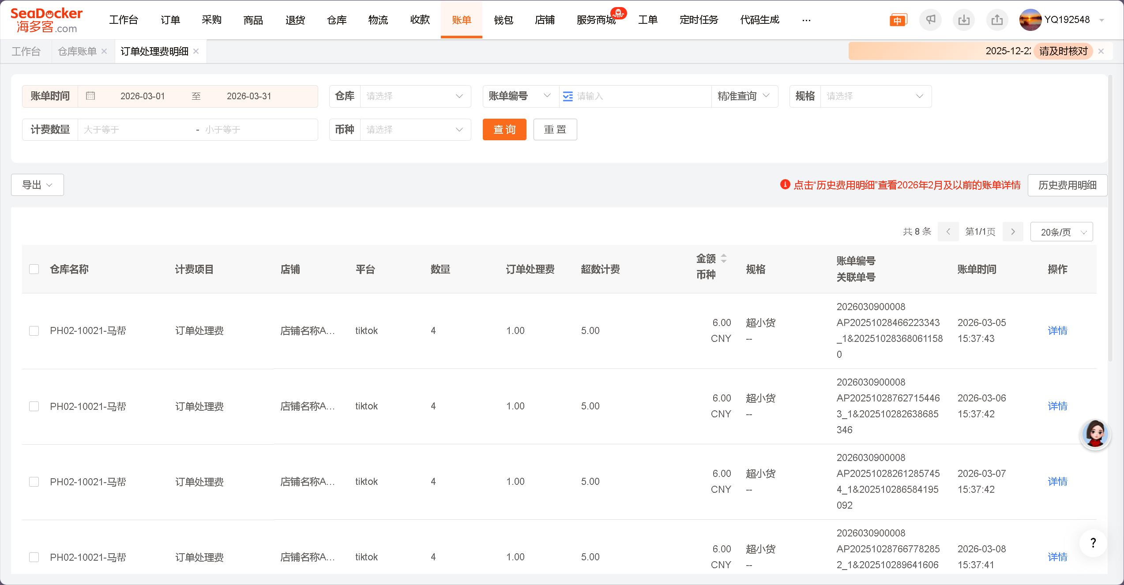Open the 钱包 menu item
Image resolution: width=1124 pixels, height=585 pixels.
pos(503,20)
